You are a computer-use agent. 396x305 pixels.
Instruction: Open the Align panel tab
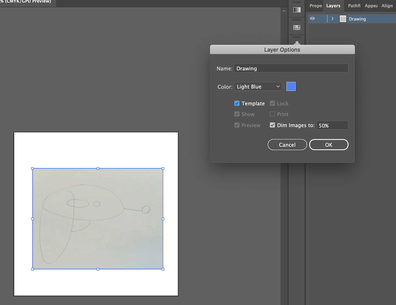pyautogui.click(x=387, y=6)
